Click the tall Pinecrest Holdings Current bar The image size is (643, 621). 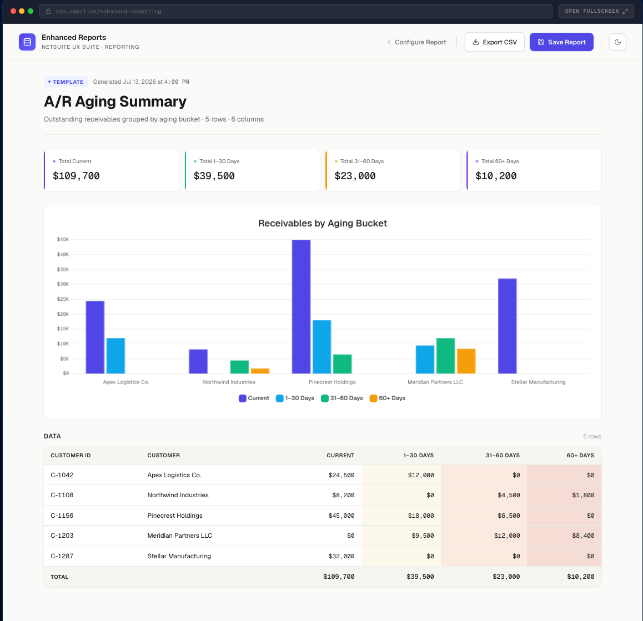pyautogui.click(x=301, y=306)
